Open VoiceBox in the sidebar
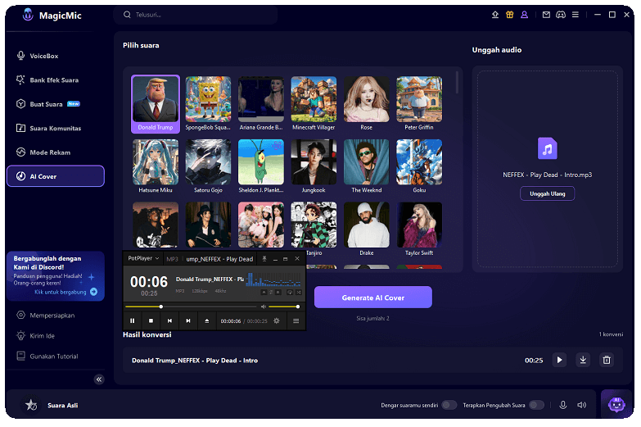This screenshot has width=641, height=427. coord(56,56)
